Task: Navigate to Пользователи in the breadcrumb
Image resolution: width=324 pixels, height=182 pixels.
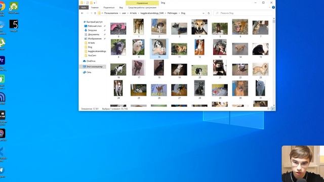Action: [x=111, y=13]
